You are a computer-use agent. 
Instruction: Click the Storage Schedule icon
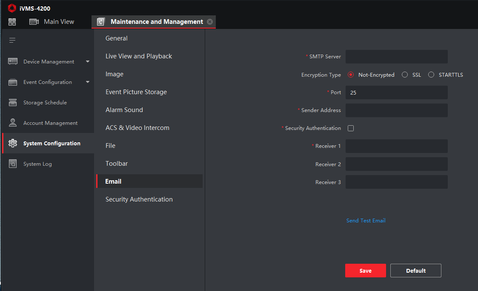click(x=13, y=103)
